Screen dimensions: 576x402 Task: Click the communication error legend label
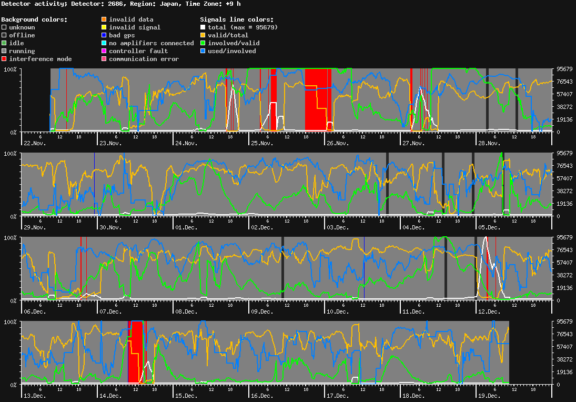tap(144, 59)
